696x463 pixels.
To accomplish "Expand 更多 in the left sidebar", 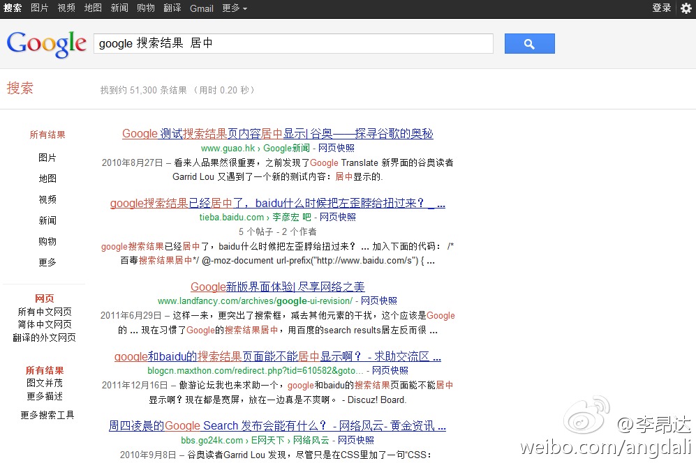I will (x=47, y=262).
